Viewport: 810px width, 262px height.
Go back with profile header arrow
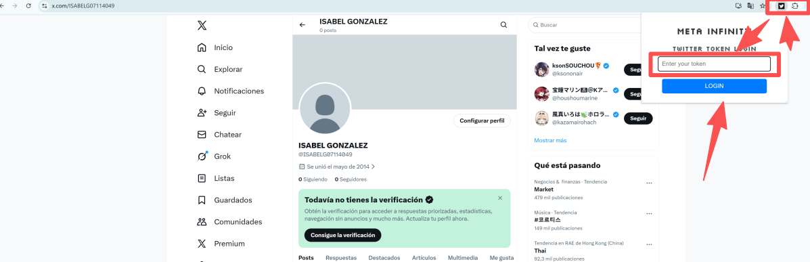coord(302,25)
